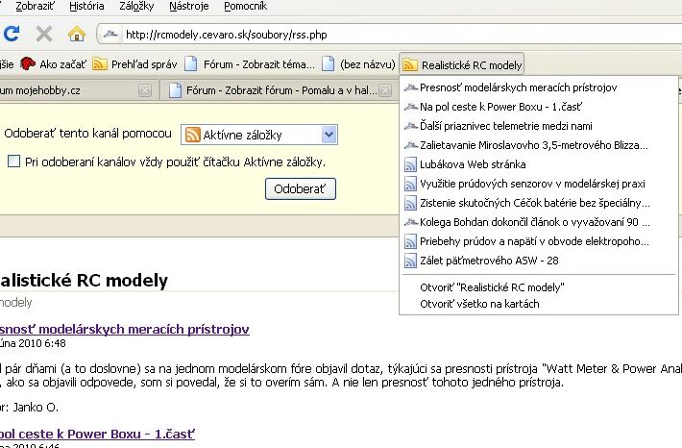Select 'Priebehy prúdov a napätí v obvode' entry

[539, 241]
